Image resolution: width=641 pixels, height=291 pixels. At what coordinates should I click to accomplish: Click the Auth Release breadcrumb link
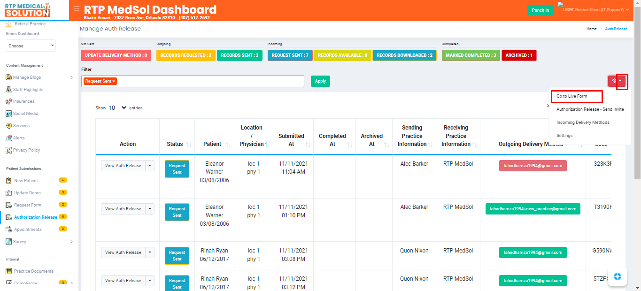point(616,29)
